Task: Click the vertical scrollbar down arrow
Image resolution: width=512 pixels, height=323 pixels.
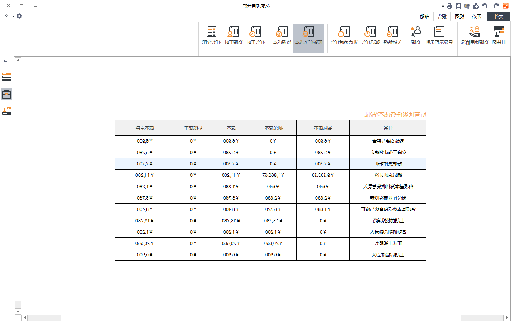Action: 18,311
